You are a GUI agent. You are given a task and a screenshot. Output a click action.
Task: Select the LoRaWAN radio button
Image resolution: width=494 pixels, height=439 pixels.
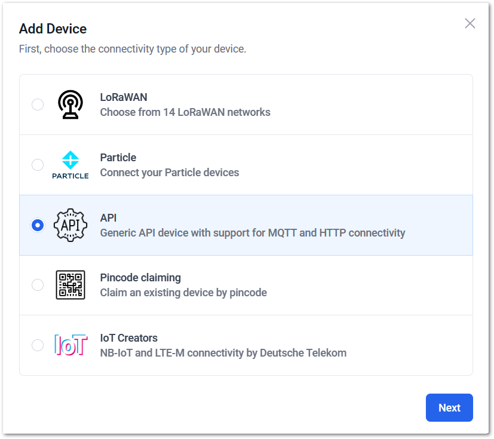[38, 105]
